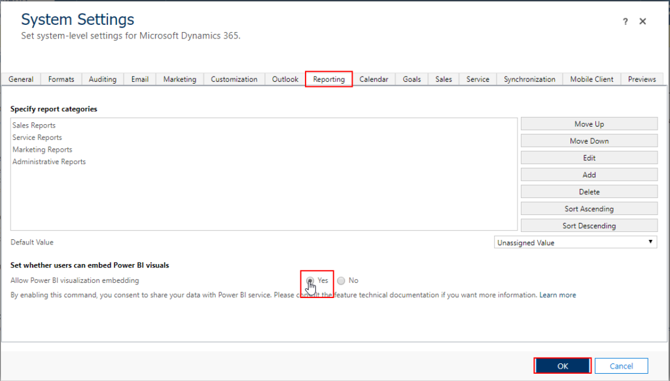Open the Goals tab

(x=412, y=79)
